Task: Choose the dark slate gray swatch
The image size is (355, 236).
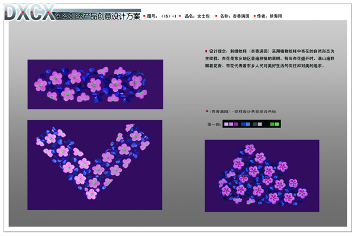Action: (x=255, y=124)
